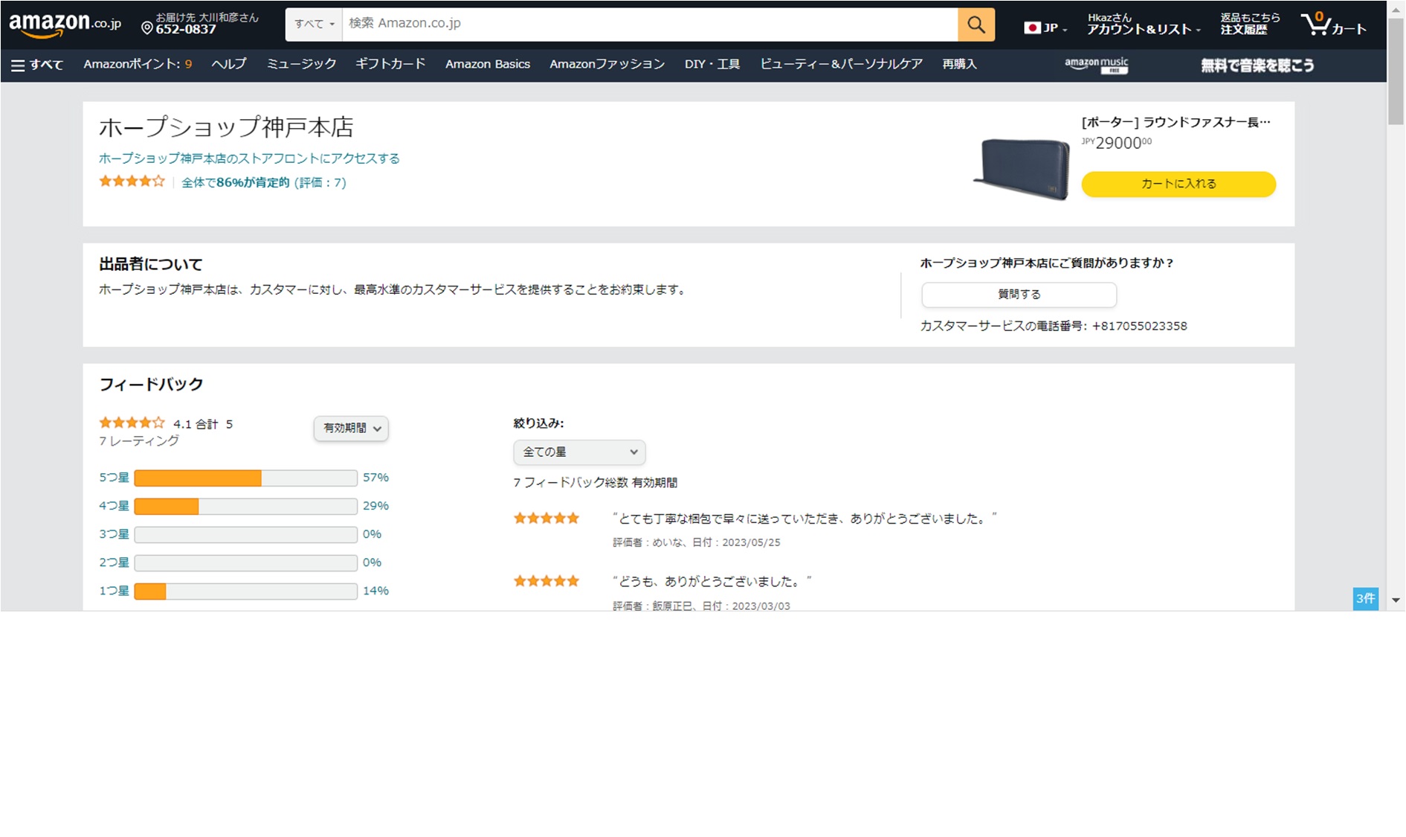Open 返品もこちら 注文履歴
1406x837 pixels.
(x=1250, y=24)
